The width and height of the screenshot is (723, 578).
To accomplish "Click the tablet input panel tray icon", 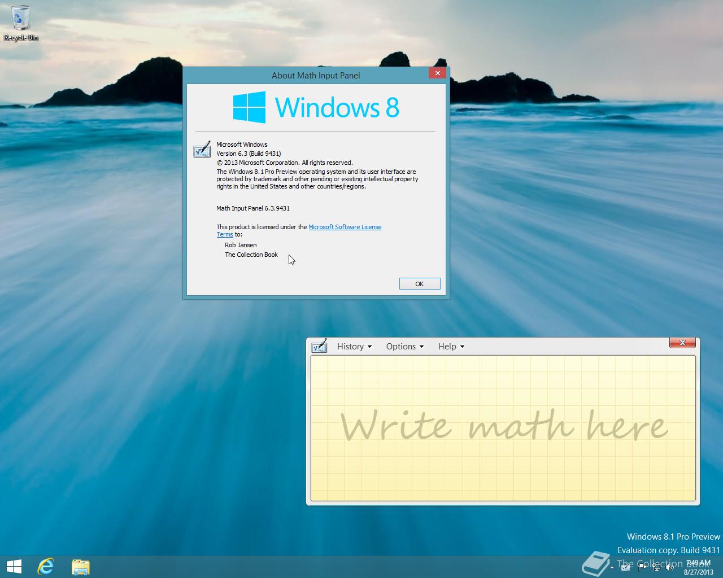I will pos(625,567).
